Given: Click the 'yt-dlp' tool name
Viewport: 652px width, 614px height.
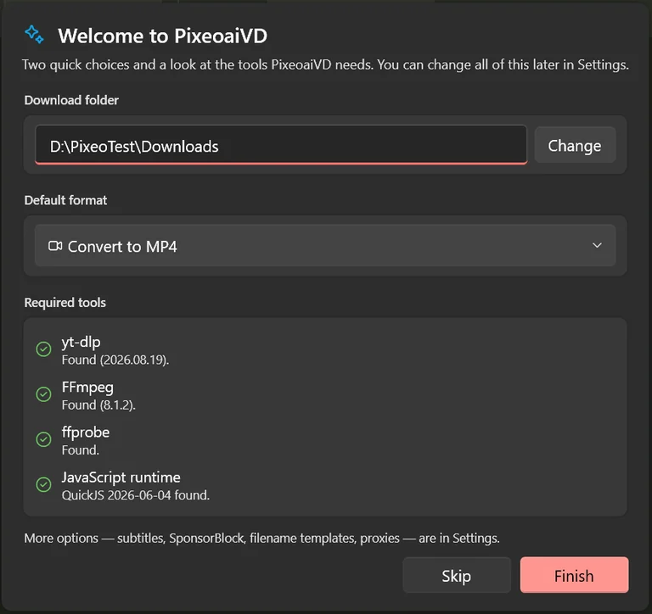Looking at the screenshot, I should [81, 342].
